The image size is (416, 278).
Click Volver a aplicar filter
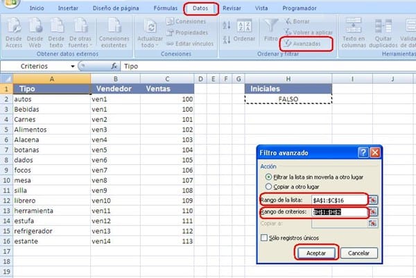(309, 33)
